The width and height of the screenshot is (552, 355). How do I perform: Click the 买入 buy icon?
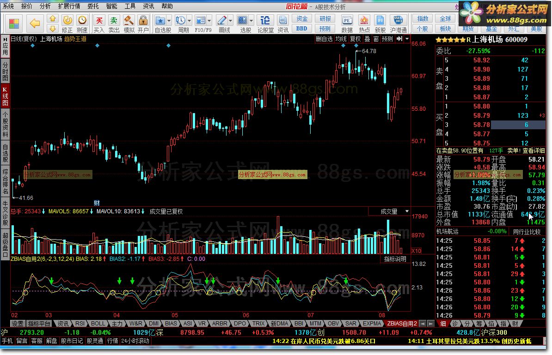(99, 24)
